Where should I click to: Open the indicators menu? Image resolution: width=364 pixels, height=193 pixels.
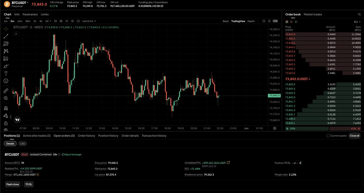(x=67, y=21)
